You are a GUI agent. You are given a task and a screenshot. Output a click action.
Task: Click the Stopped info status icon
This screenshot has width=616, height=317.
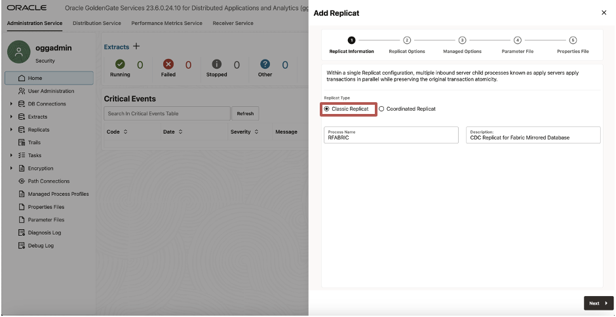(x=217, y=65)
